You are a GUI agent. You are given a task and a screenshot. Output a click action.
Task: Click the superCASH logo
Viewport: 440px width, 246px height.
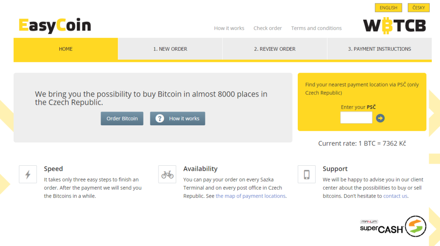[x=393, y=226]
